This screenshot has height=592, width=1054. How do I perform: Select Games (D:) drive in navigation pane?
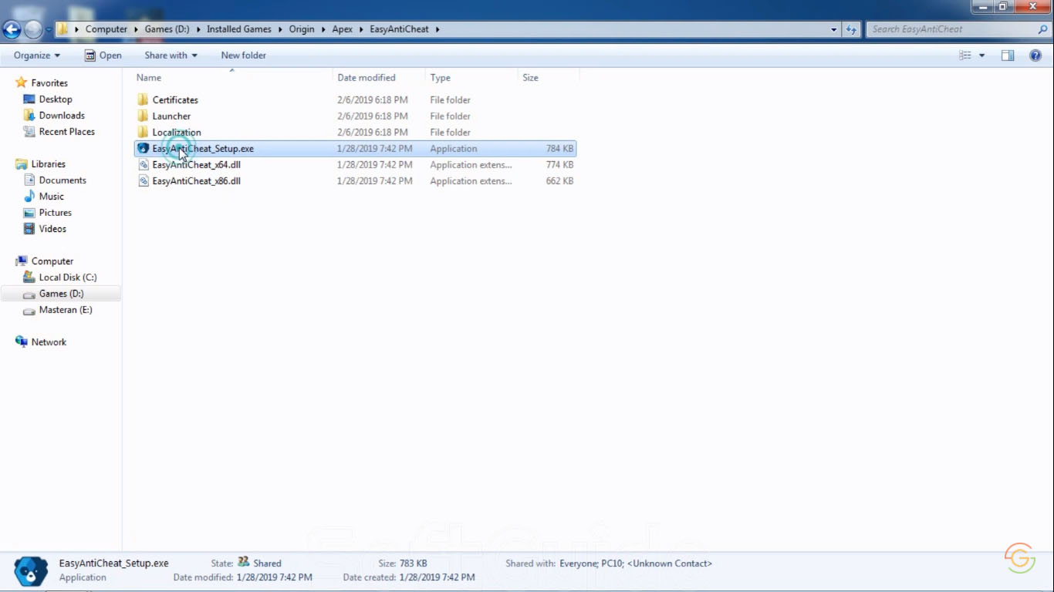61,294
